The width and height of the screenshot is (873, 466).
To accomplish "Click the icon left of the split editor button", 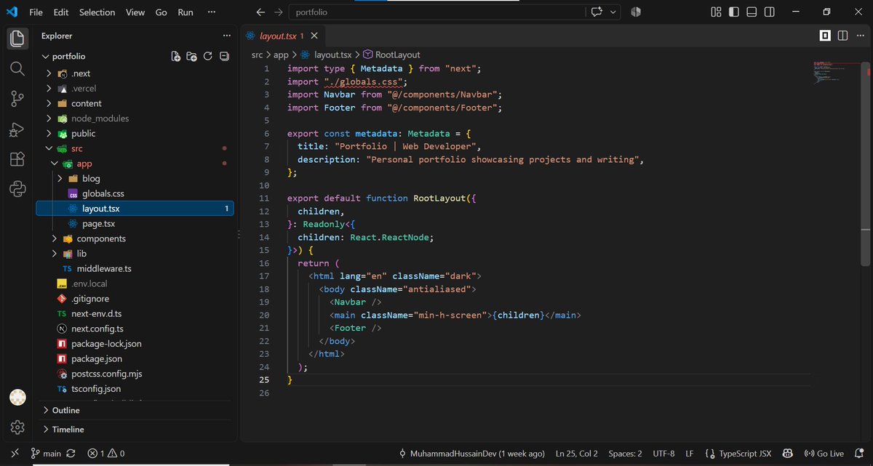I will coord(825,35).
